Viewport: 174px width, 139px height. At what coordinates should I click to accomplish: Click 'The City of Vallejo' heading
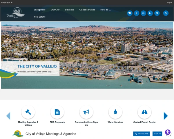click(x=37, y=66)
